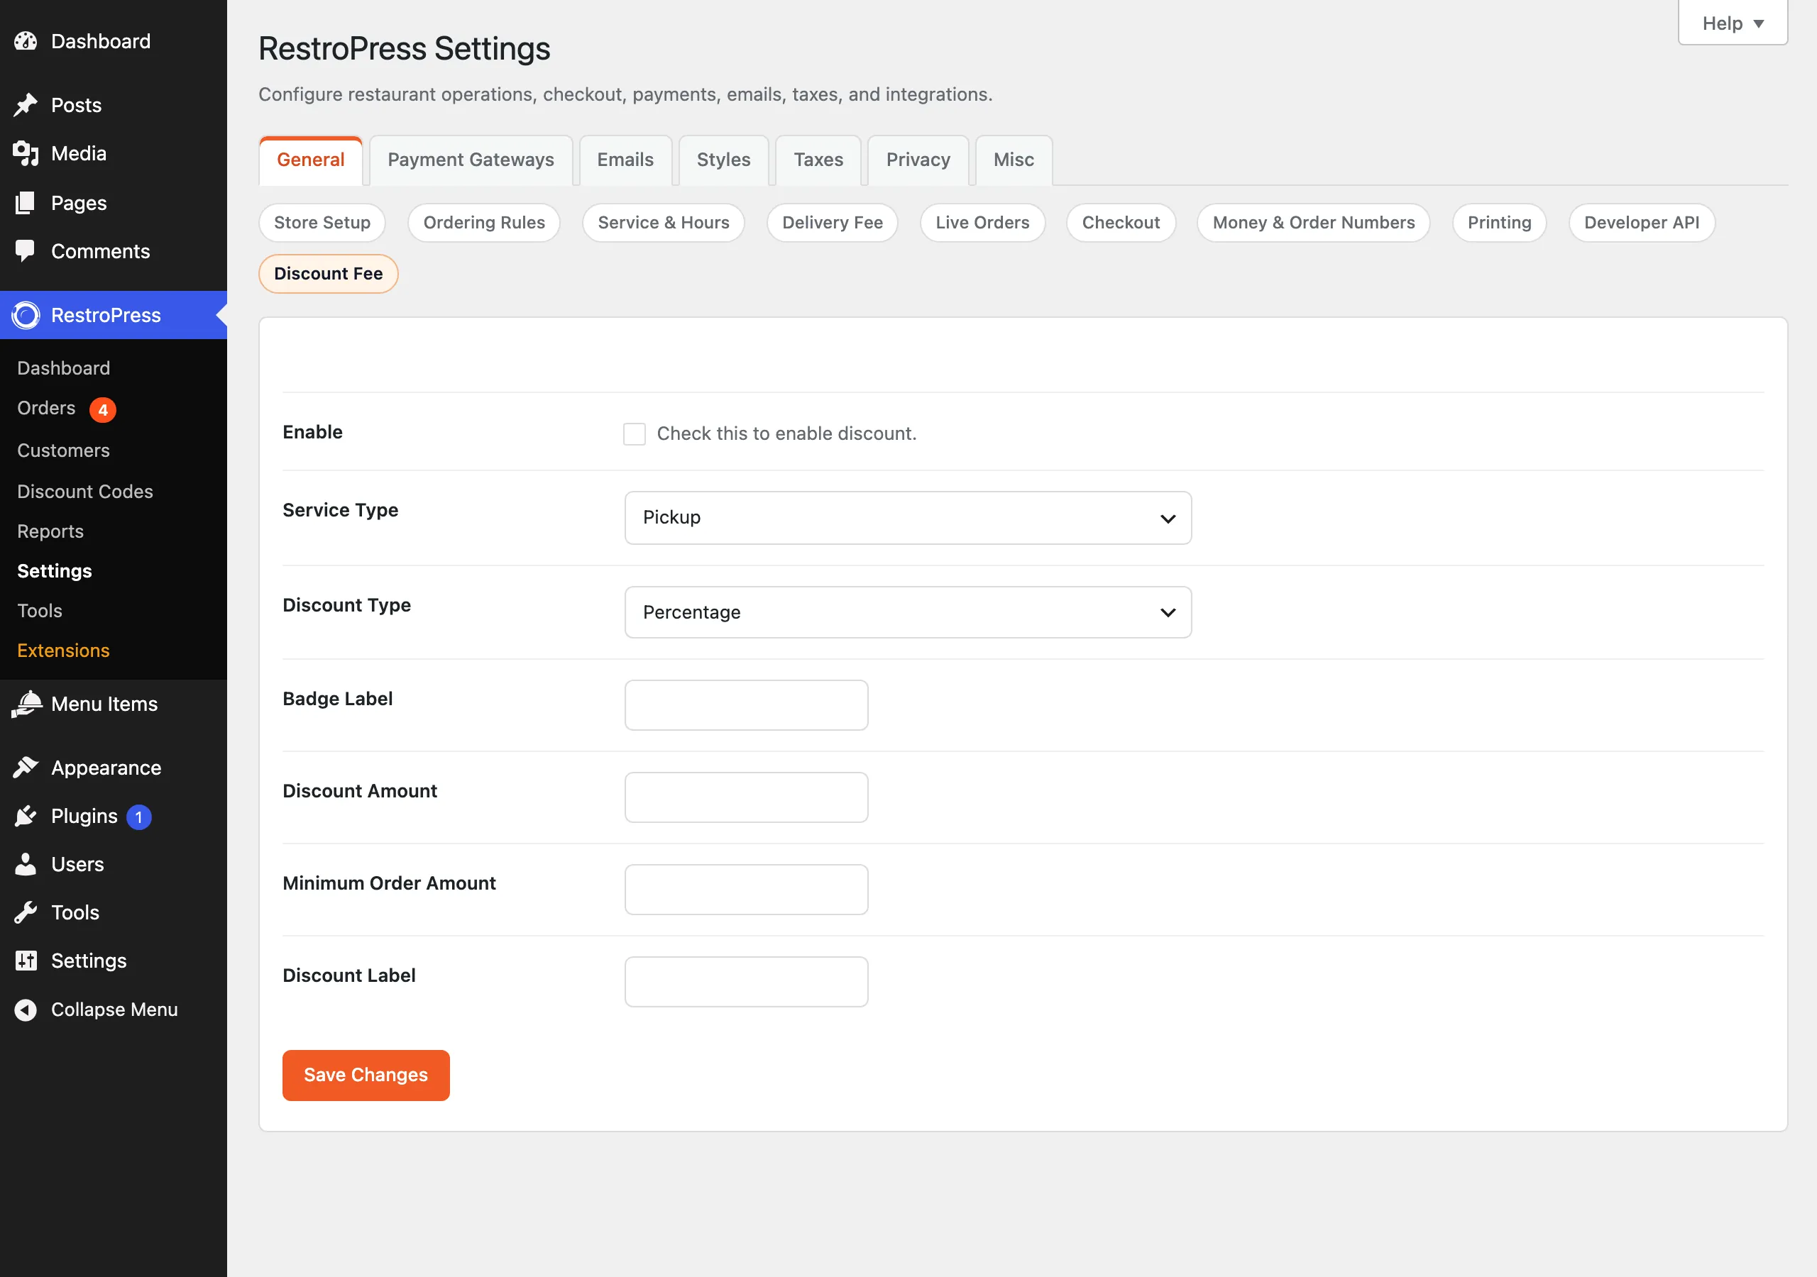Screen dimensions: 1817x1277
Task: Open the Customers submenu link
Action: coord(63,450)
